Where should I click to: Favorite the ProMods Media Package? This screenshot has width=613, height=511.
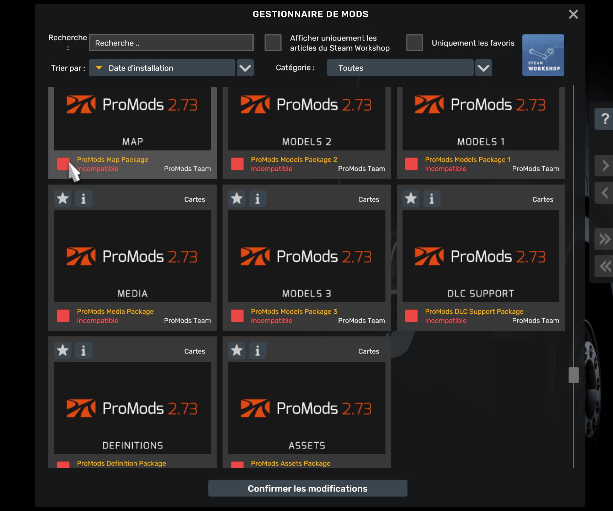pyautogui.click(x=63, y=199)
